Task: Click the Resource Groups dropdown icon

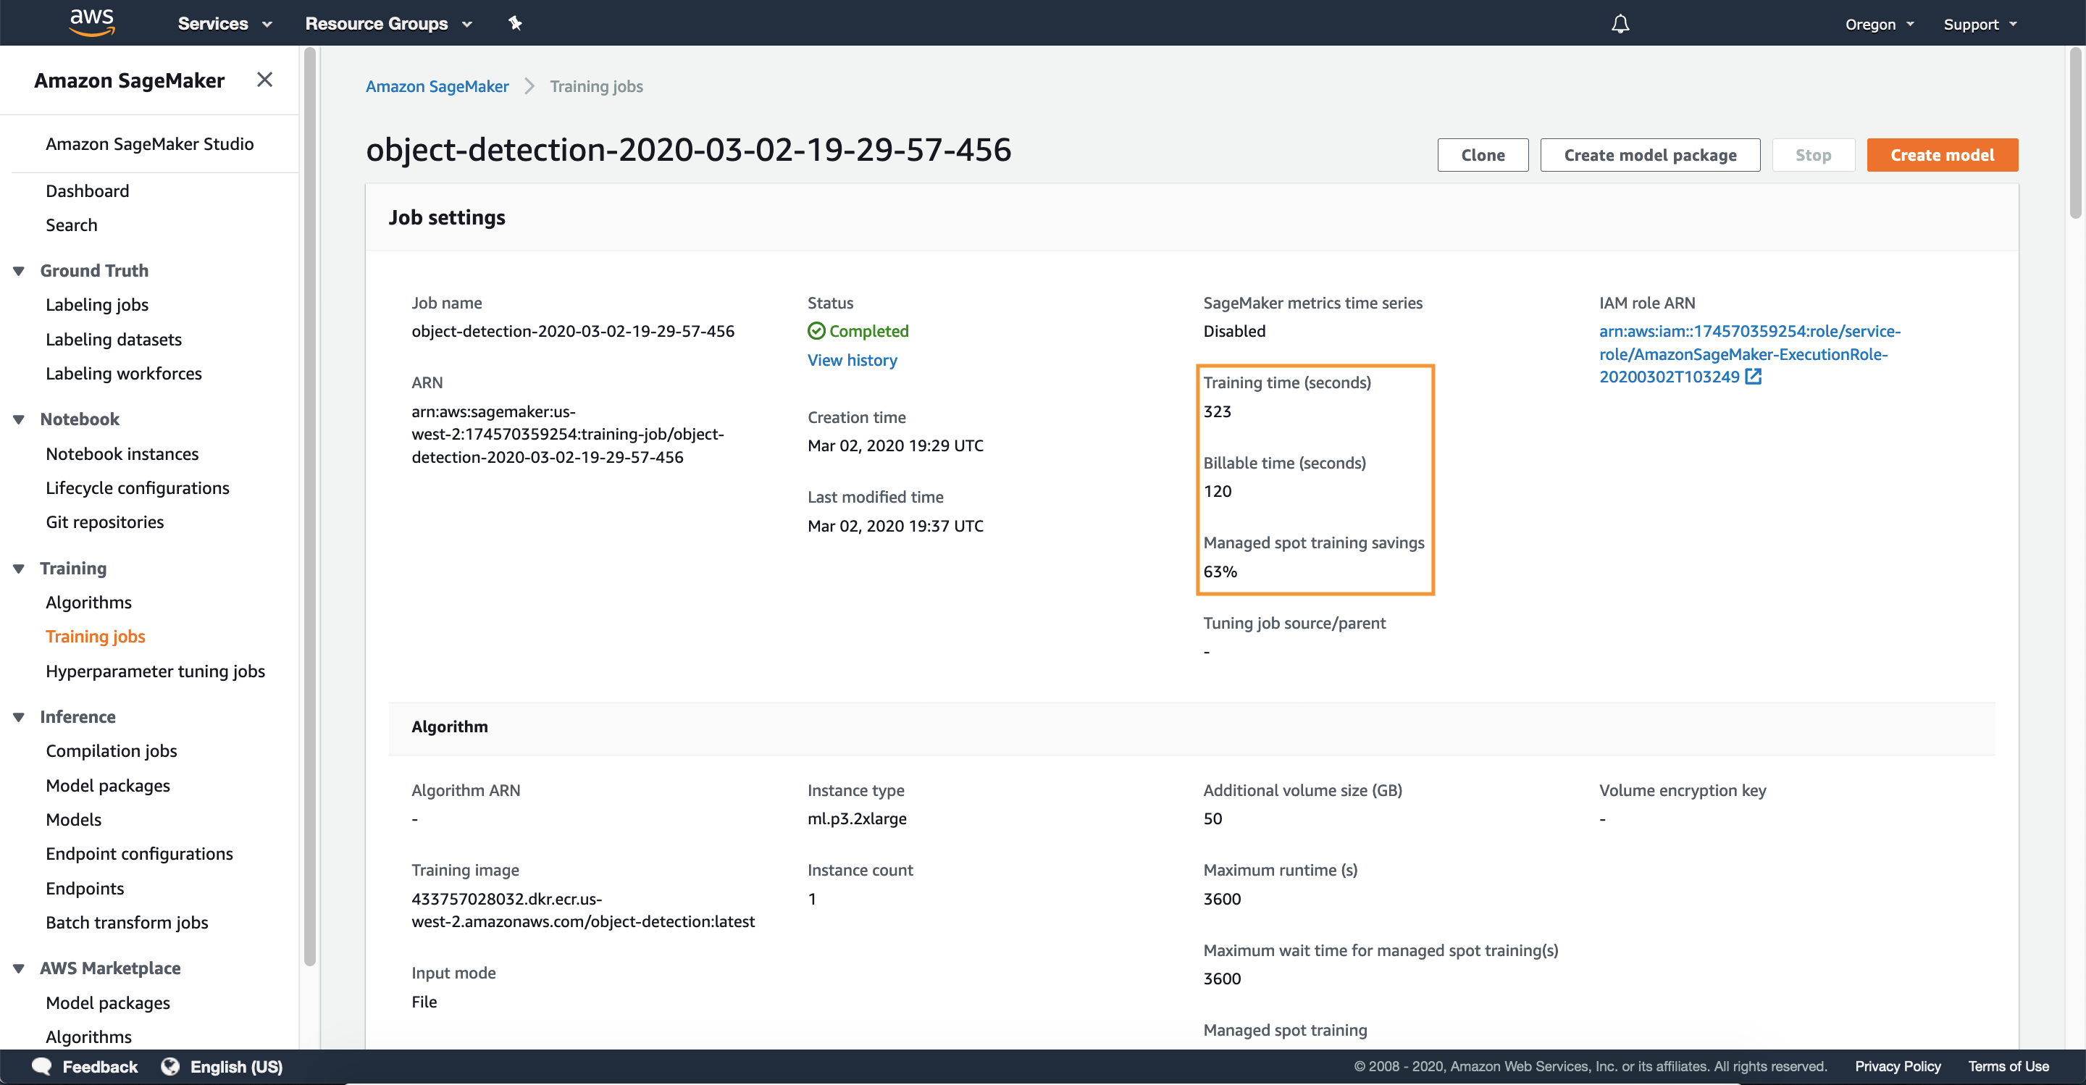Action: coord(468,22)
